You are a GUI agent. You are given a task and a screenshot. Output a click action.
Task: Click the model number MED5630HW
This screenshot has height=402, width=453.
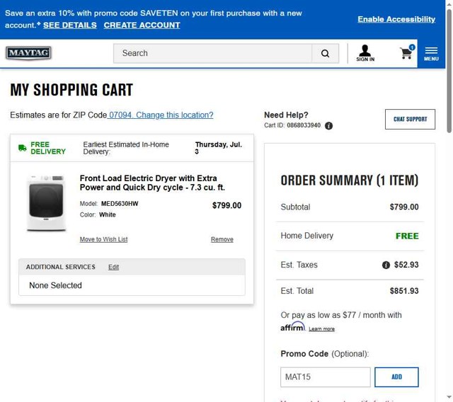[120, 204]
